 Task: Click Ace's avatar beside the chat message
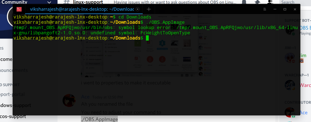[69, 100]
